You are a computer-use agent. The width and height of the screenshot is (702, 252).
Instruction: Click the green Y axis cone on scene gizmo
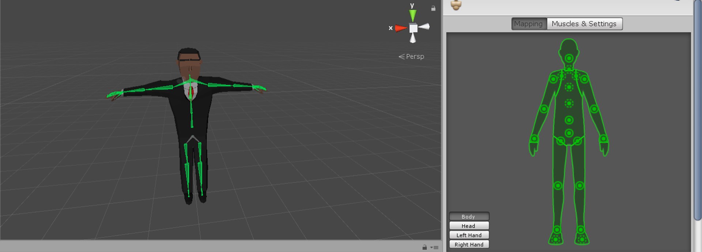413,15
